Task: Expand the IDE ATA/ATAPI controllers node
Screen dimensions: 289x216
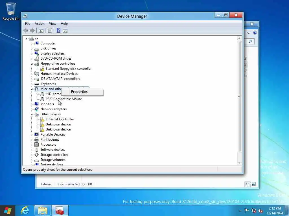Action: pos(32,79)
